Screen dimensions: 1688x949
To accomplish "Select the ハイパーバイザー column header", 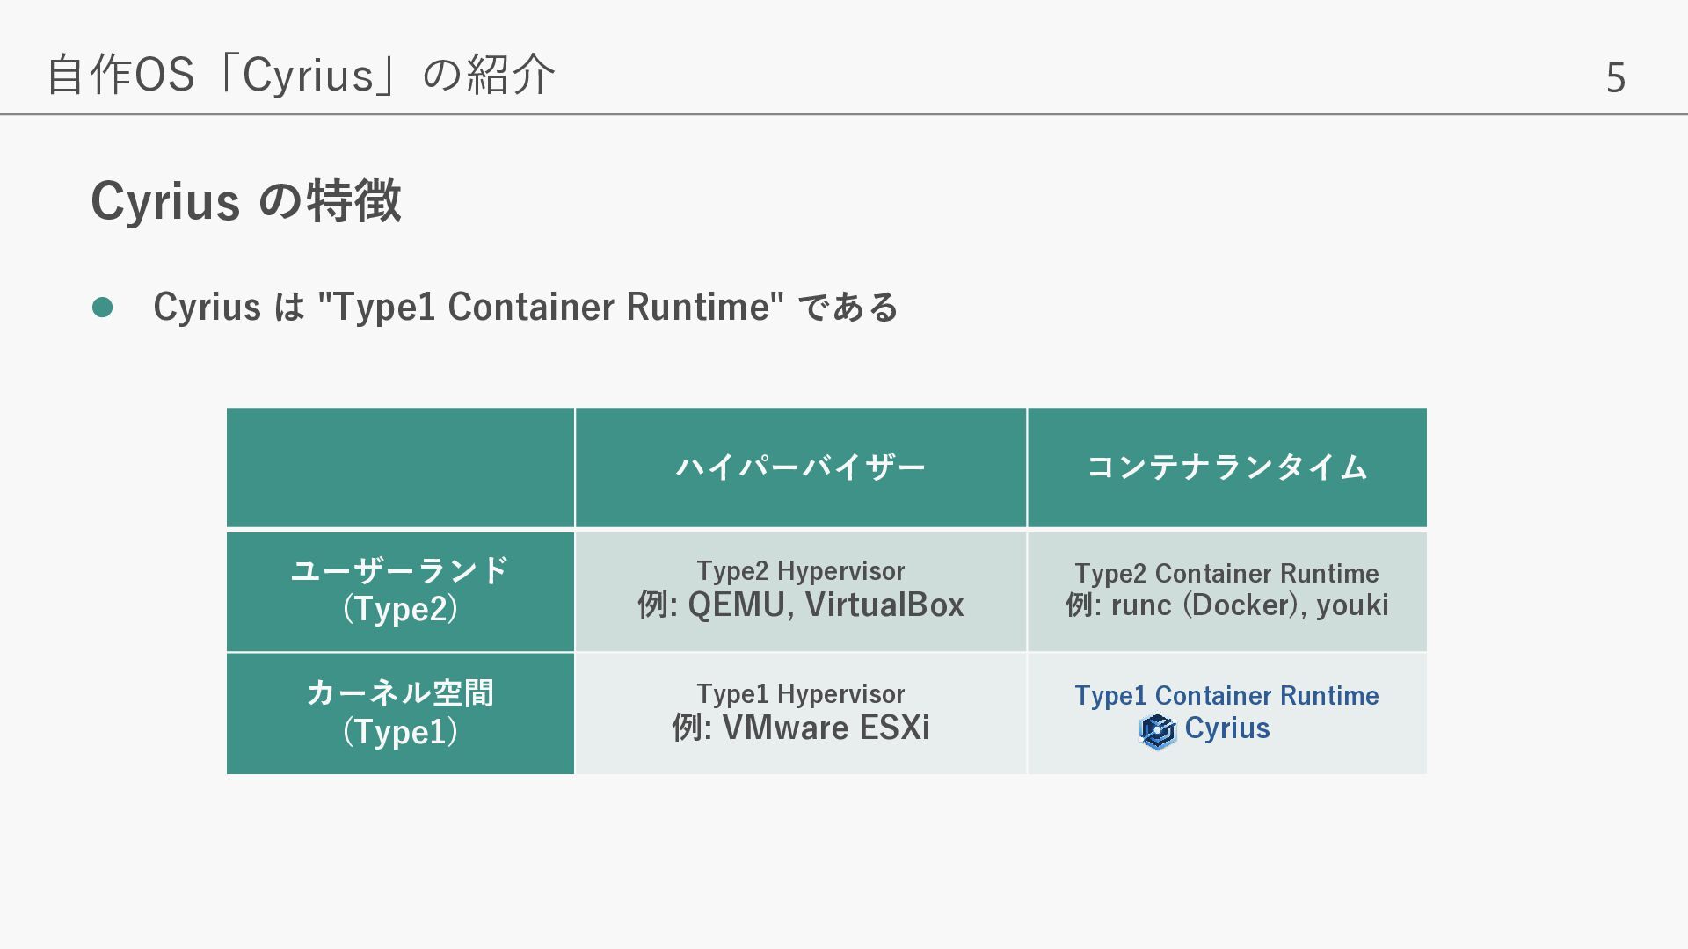I will pyautogui.click(x=800, y=467).
